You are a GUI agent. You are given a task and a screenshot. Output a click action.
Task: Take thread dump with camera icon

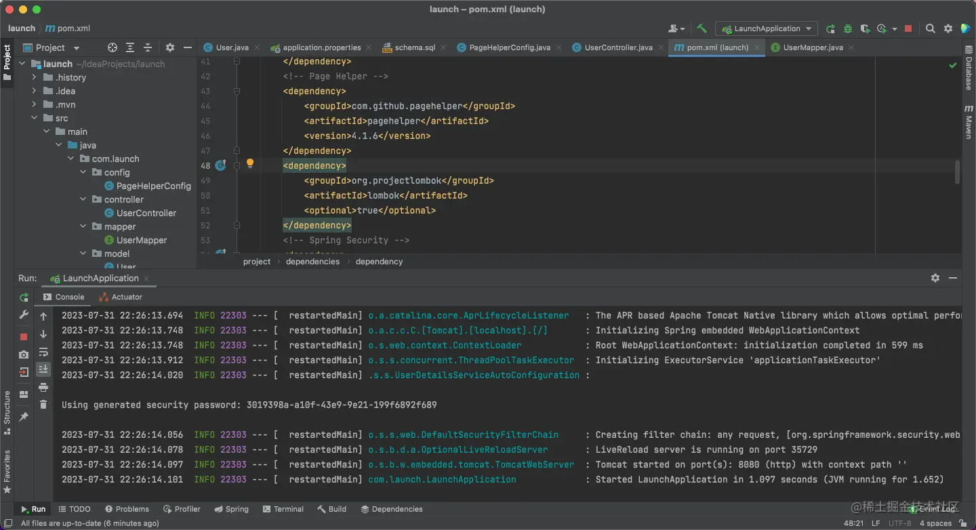[24, 354]
